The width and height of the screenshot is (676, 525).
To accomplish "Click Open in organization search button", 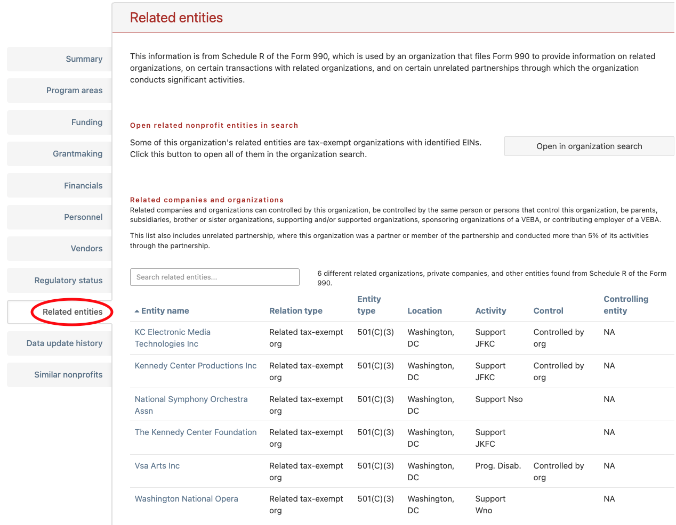I will pyautogui.click(x=589, y=146).
